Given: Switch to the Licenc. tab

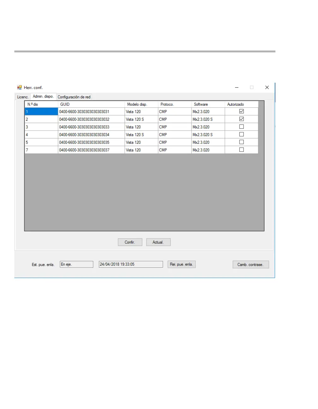Looking at the screenshot, I should pyautogui.click(x=23, y=97).
